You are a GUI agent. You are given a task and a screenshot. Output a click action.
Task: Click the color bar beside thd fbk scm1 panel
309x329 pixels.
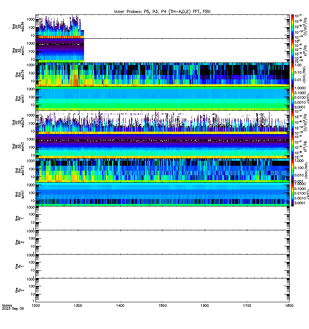click(293, 194)
